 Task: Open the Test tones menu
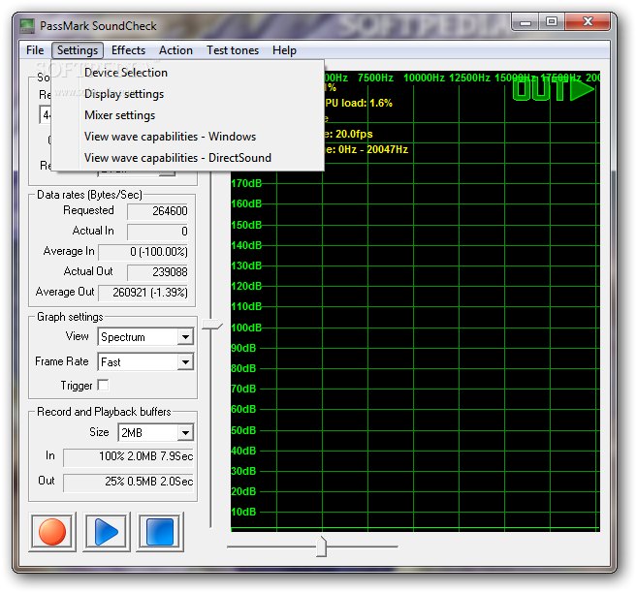233,50
